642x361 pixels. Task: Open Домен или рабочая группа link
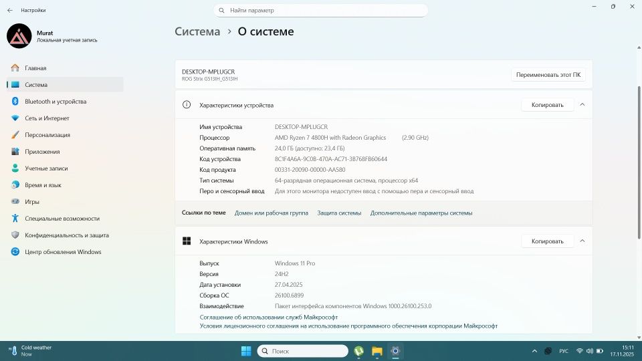point(271,213)
